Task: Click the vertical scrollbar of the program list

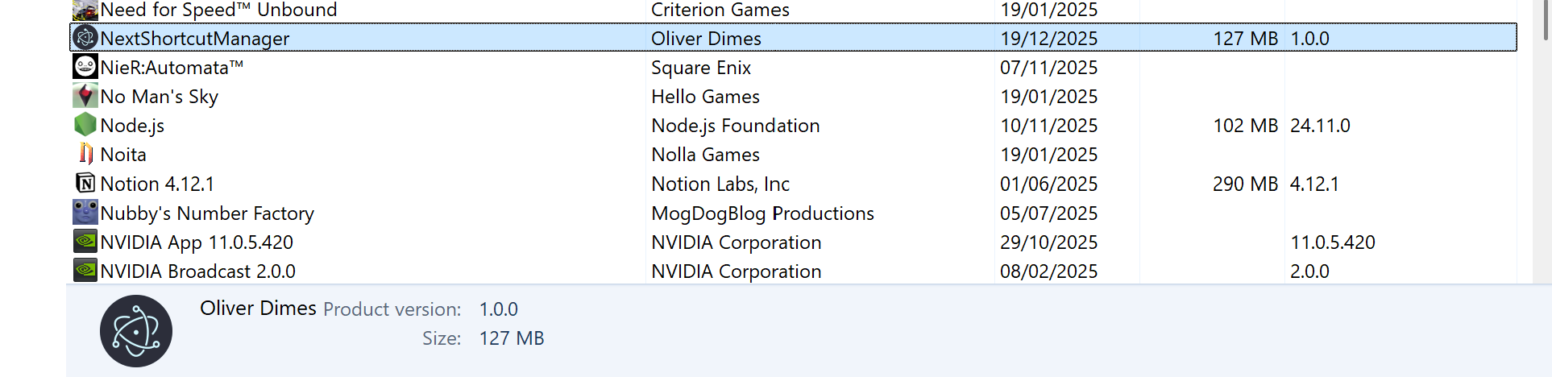Action: click(x=1545, y=19)
